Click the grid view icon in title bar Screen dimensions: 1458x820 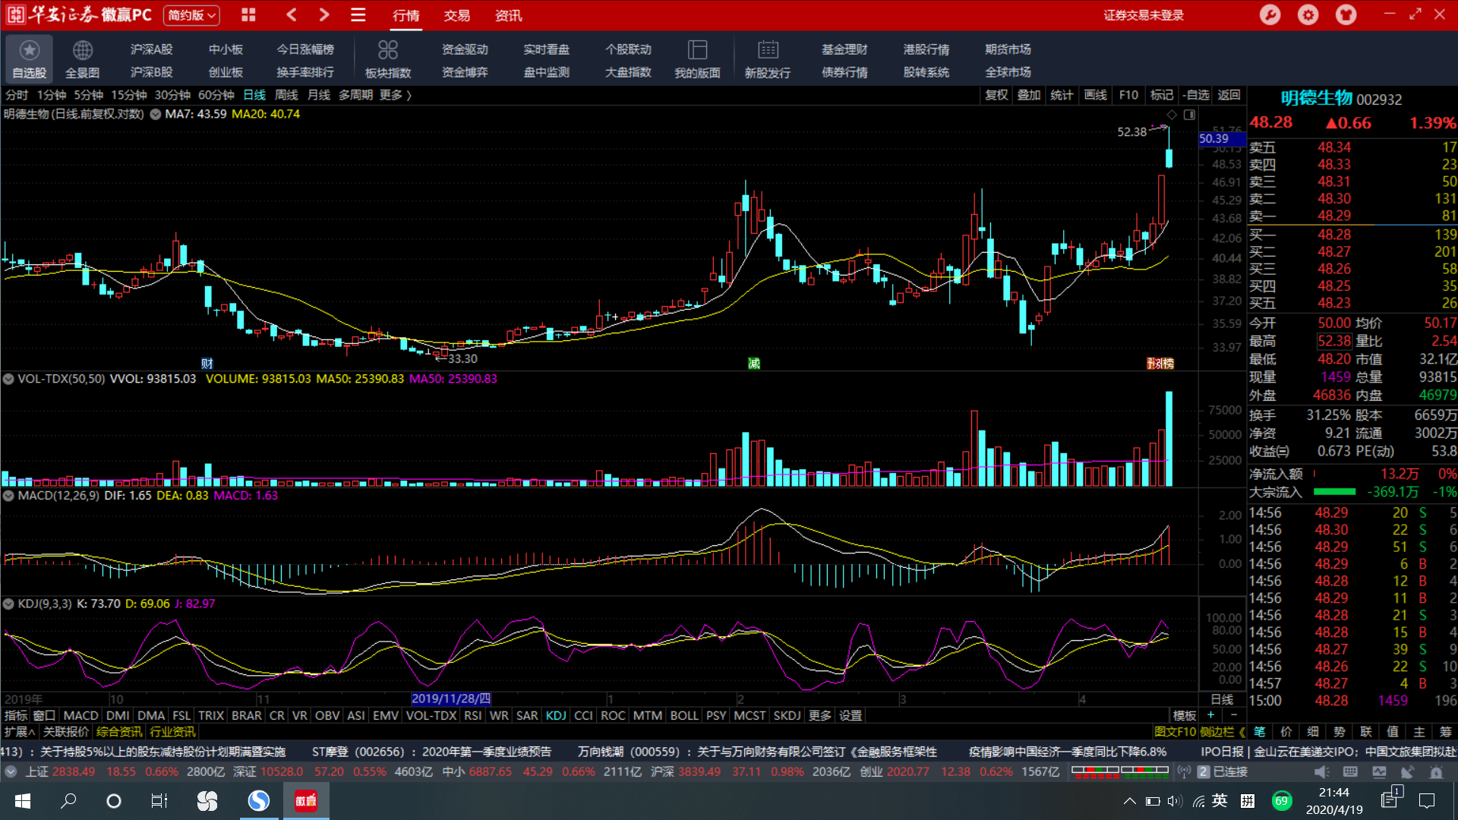click(x=248, y=15)
